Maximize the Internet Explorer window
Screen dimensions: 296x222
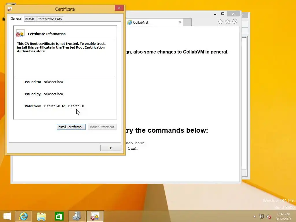[x=223, y=14]
